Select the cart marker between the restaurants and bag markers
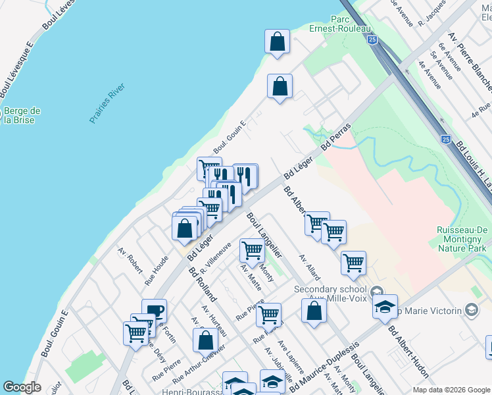The image size is (492, 395). (x=211, y=211)
